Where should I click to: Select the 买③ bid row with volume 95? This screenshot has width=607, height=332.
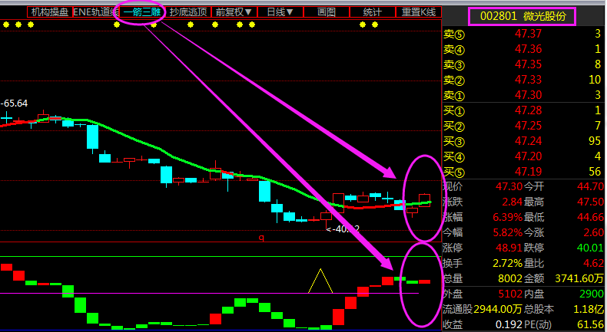(522, 141)
